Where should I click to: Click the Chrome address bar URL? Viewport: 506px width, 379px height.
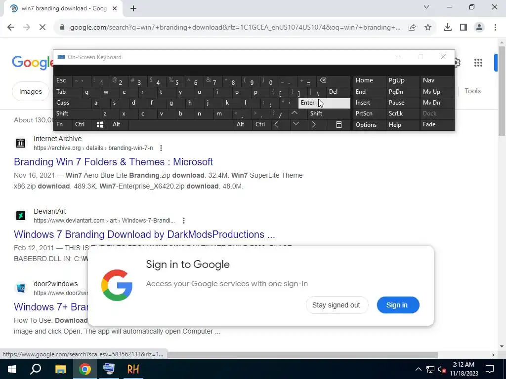click(235, 28)
